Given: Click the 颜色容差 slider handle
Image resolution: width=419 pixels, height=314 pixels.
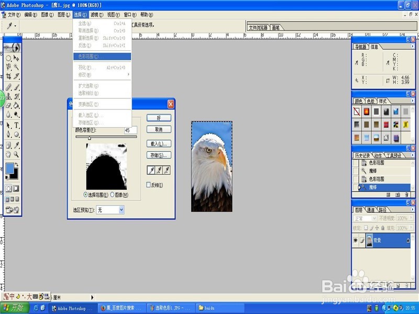Looking at the screenshot, I should pyautogui.click(x=90, y=138).
